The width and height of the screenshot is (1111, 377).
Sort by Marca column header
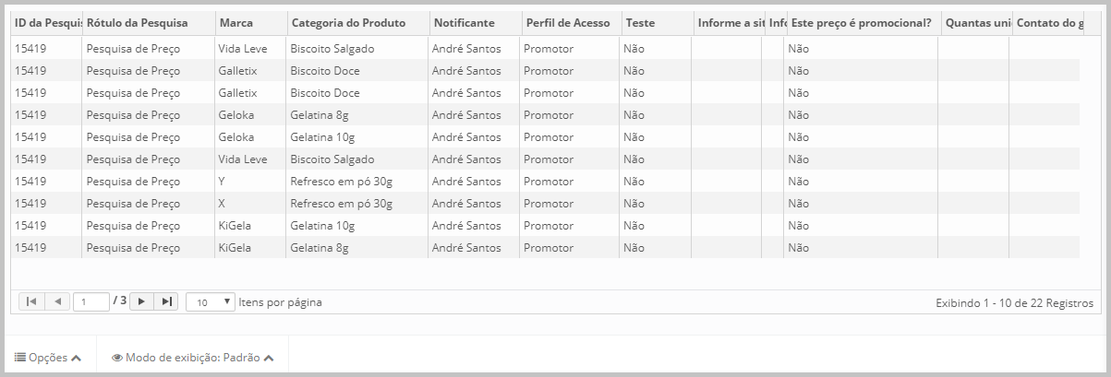coord(236,22)
